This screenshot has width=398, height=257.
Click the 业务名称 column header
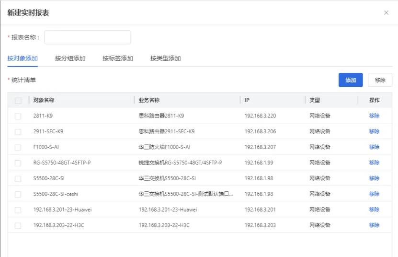pos(149,100)
